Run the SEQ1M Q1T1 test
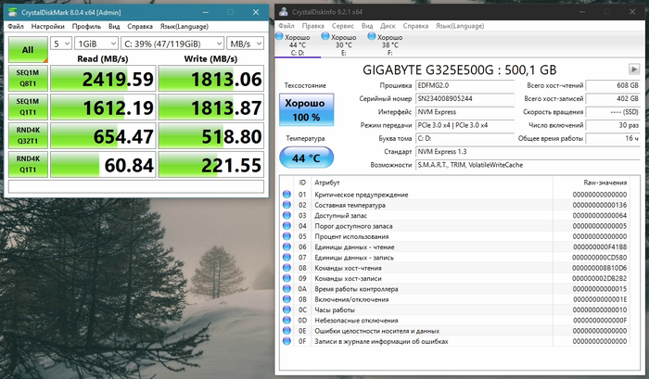This screenshot has height=379, width=649. (28, 107)
